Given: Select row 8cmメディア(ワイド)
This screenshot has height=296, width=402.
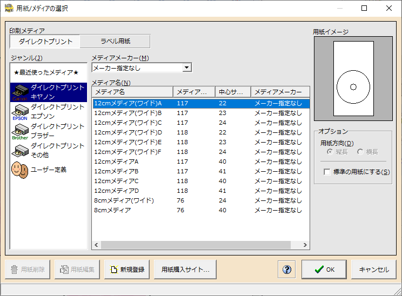Looking at the screenshot, I should 201,201.
